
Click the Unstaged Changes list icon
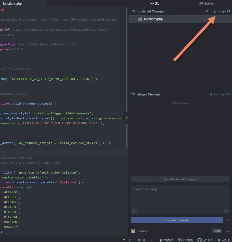133,11
